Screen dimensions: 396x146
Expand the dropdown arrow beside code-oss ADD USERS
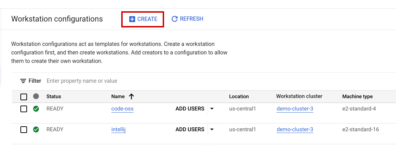(x=212, y=109)
